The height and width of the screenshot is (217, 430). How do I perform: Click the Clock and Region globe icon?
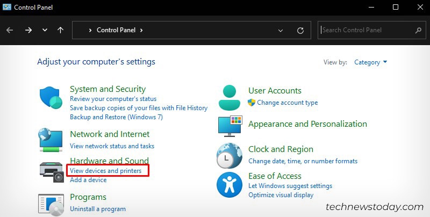pyautogui.click(x=230, y=156)
